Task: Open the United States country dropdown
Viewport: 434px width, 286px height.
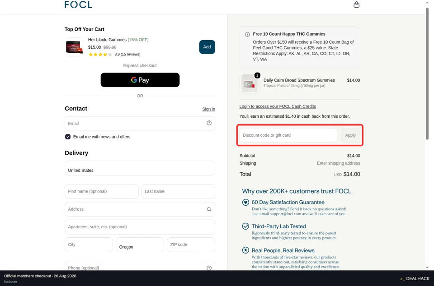Action: pyautogui.click(x=140, y=168)
